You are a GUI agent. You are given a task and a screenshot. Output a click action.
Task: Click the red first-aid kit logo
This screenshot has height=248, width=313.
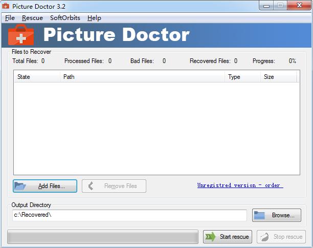tap(21, 35)
